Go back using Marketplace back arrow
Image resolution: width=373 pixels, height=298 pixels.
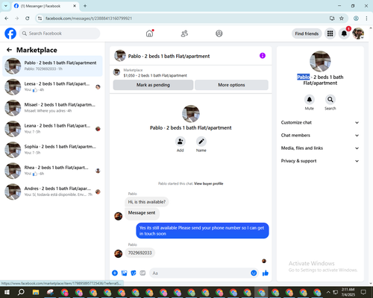pos(9,50)
